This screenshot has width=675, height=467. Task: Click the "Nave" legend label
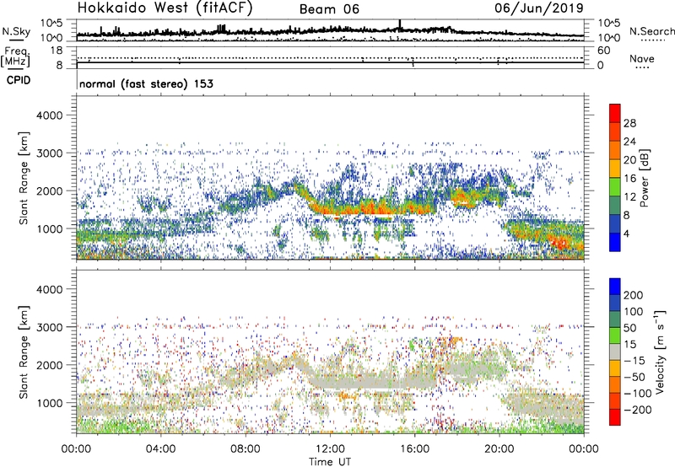[642, 58]
